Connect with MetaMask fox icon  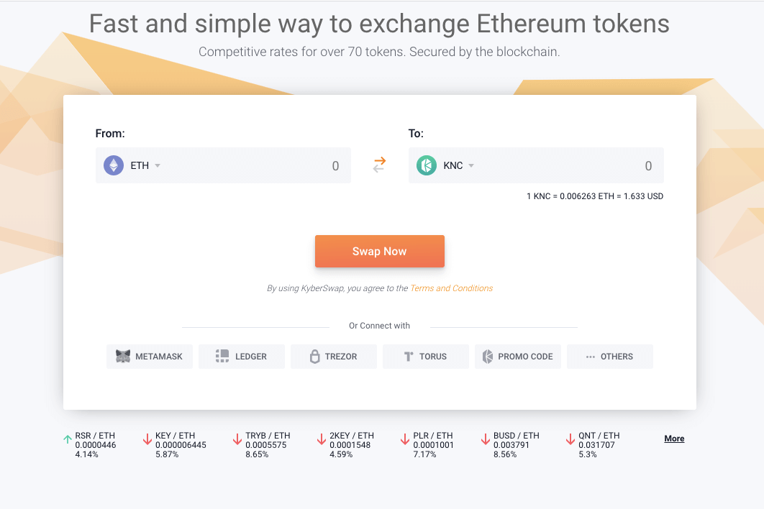[123, 356]
